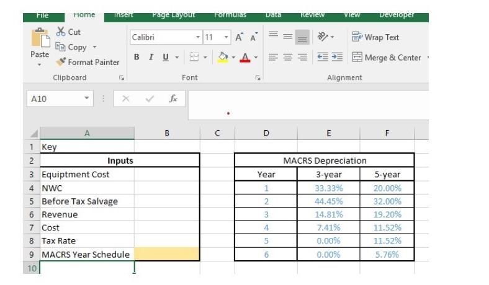This screenshot has height=285, width=489.
Task: Open Underline style dropdown arrow
Action: pos(177,58)
